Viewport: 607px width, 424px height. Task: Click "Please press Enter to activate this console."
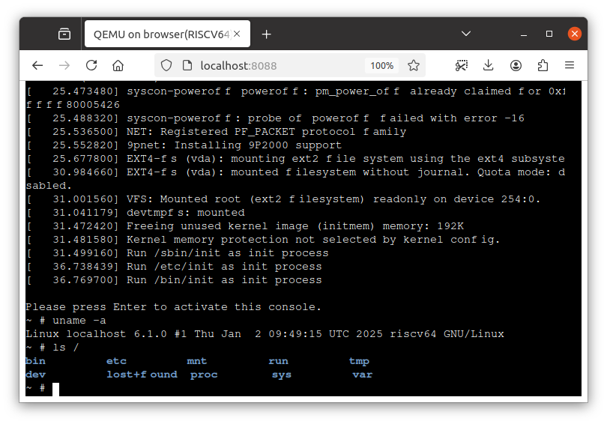click(x=173, y=307)
